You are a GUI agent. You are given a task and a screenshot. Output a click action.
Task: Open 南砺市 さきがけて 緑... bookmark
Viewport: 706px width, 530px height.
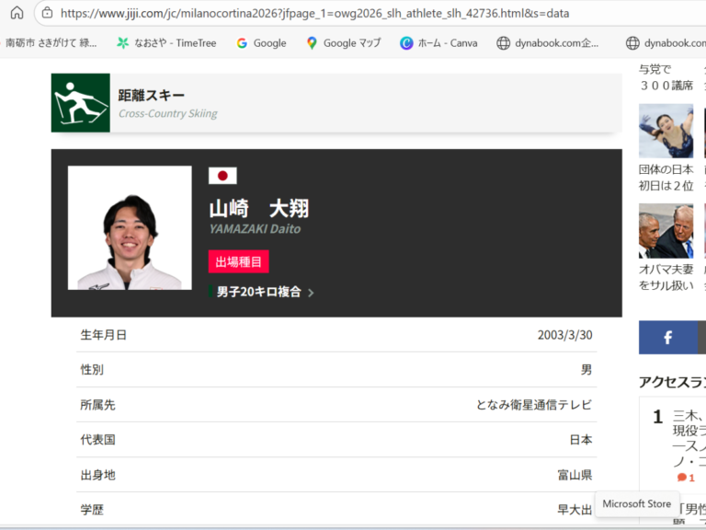[x=49, y=43]
